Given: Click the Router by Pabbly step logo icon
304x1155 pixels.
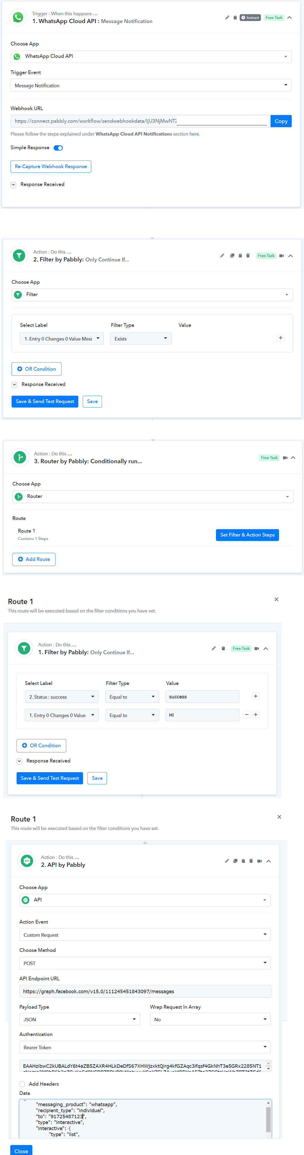Looking at the screenshot, I should [20, 457].
